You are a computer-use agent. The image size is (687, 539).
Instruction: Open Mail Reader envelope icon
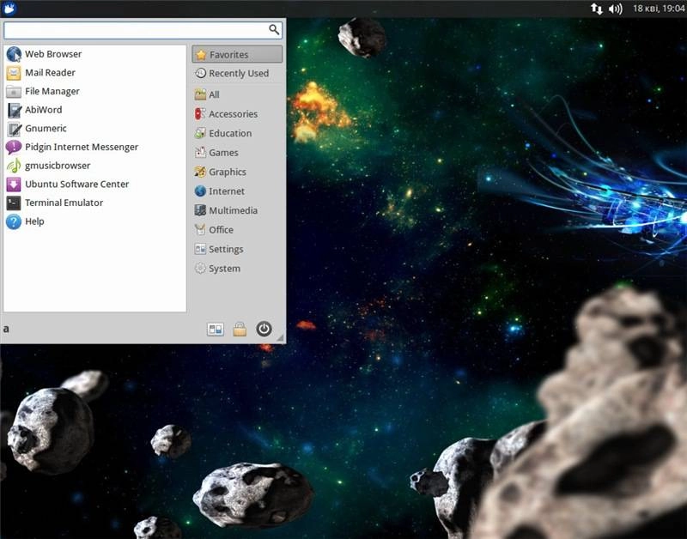pyautogui.click(x=14, y=73)
